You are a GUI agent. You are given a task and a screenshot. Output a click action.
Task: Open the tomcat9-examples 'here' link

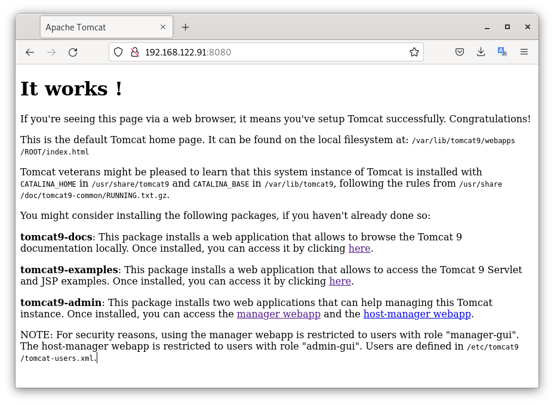click(340, 282)
